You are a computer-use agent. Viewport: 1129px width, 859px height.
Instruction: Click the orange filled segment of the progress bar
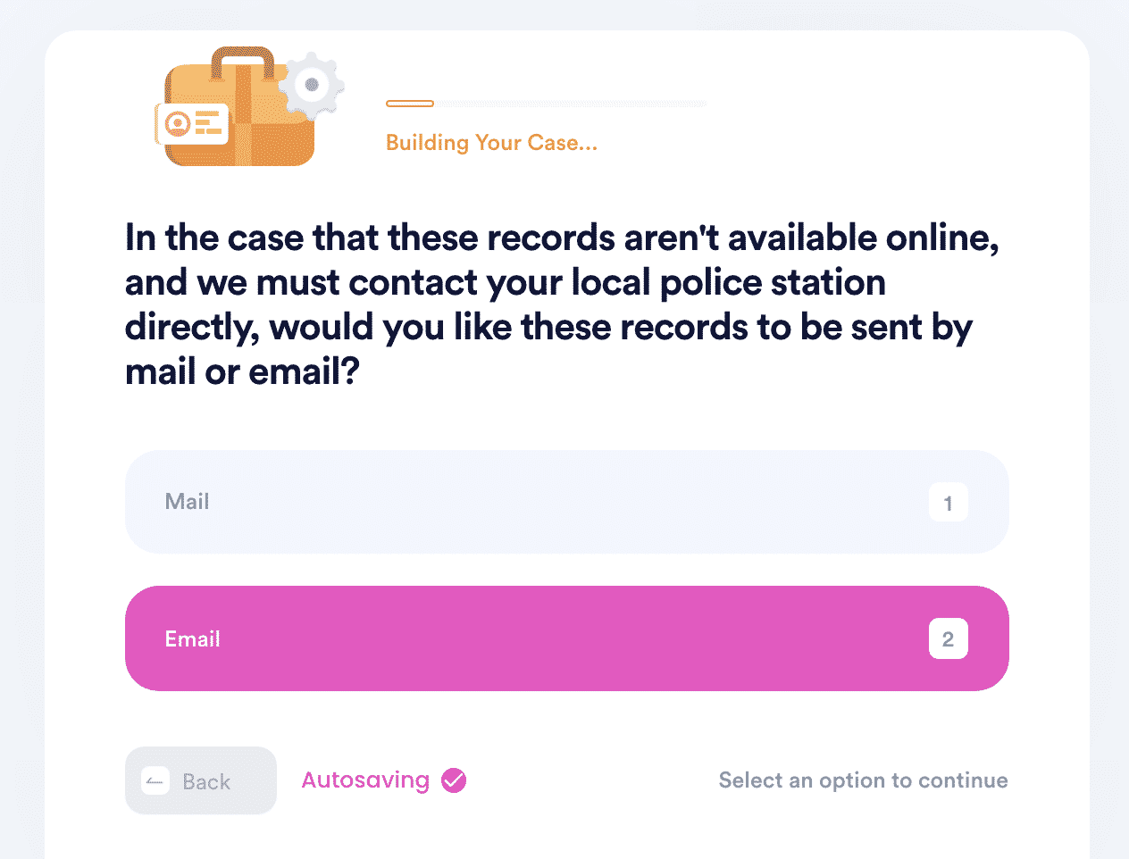(x=410, y=104)
